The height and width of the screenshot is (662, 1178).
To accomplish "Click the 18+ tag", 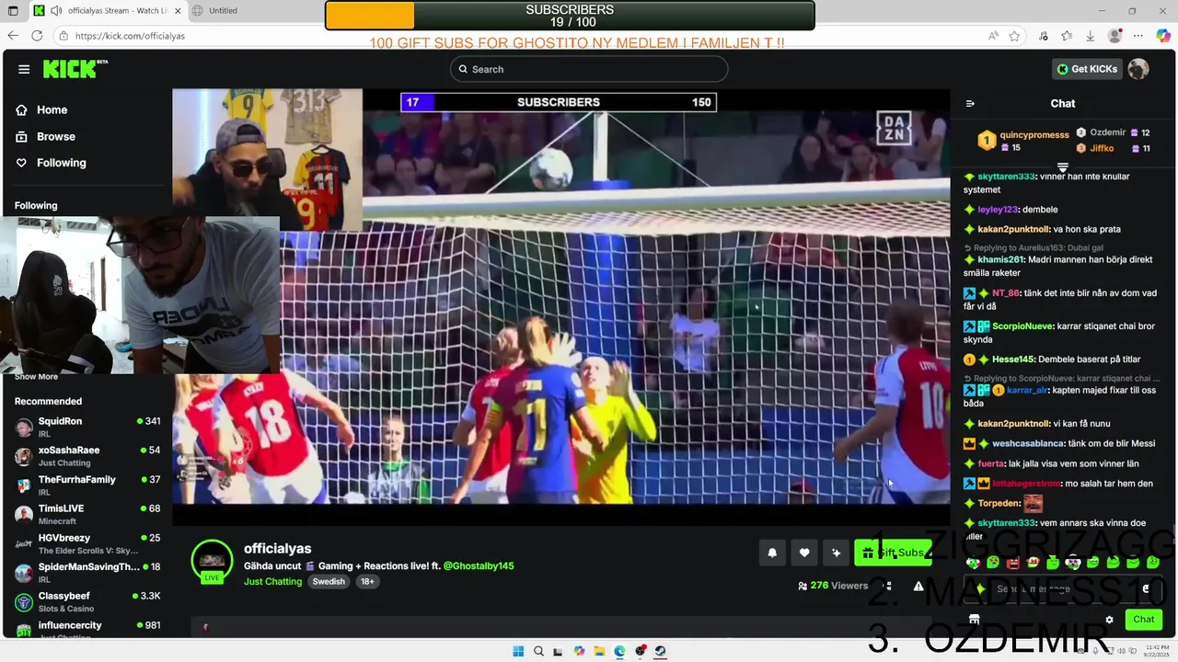I will point(367,581).
